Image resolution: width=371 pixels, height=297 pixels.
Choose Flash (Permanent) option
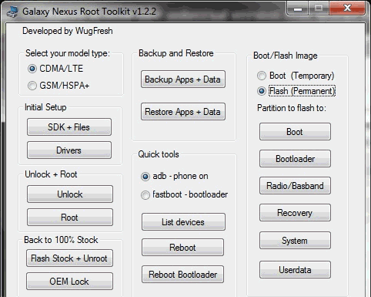coord(296,91)
